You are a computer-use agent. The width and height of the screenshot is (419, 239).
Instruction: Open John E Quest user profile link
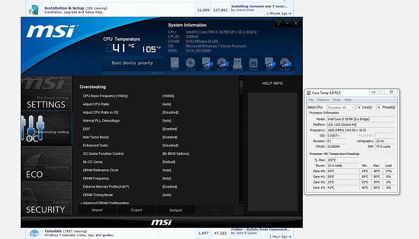click(246, 233)
